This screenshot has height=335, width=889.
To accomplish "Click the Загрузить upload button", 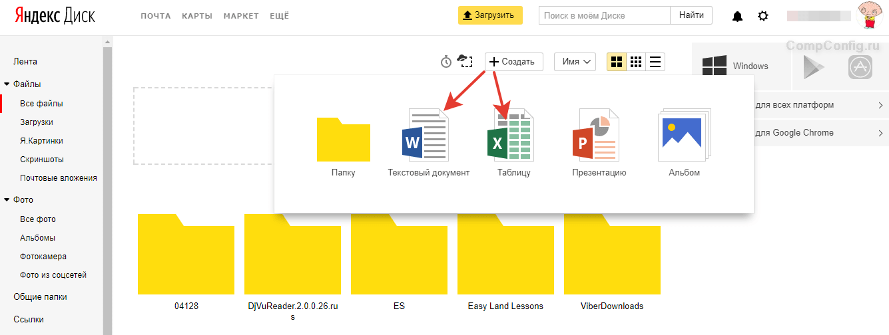I will click(490, 15).
